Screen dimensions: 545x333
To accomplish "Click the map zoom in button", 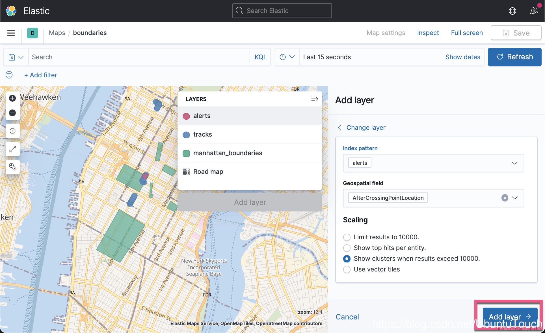I will click(12, 98).
